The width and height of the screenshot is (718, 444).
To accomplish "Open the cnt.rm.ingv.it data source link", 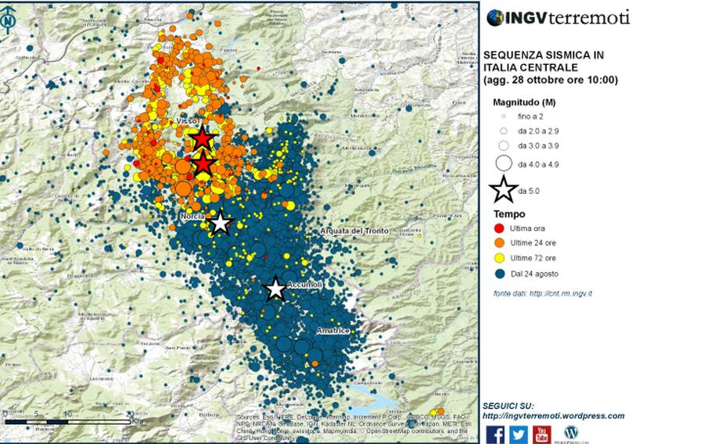I will [x=560, y=293].
